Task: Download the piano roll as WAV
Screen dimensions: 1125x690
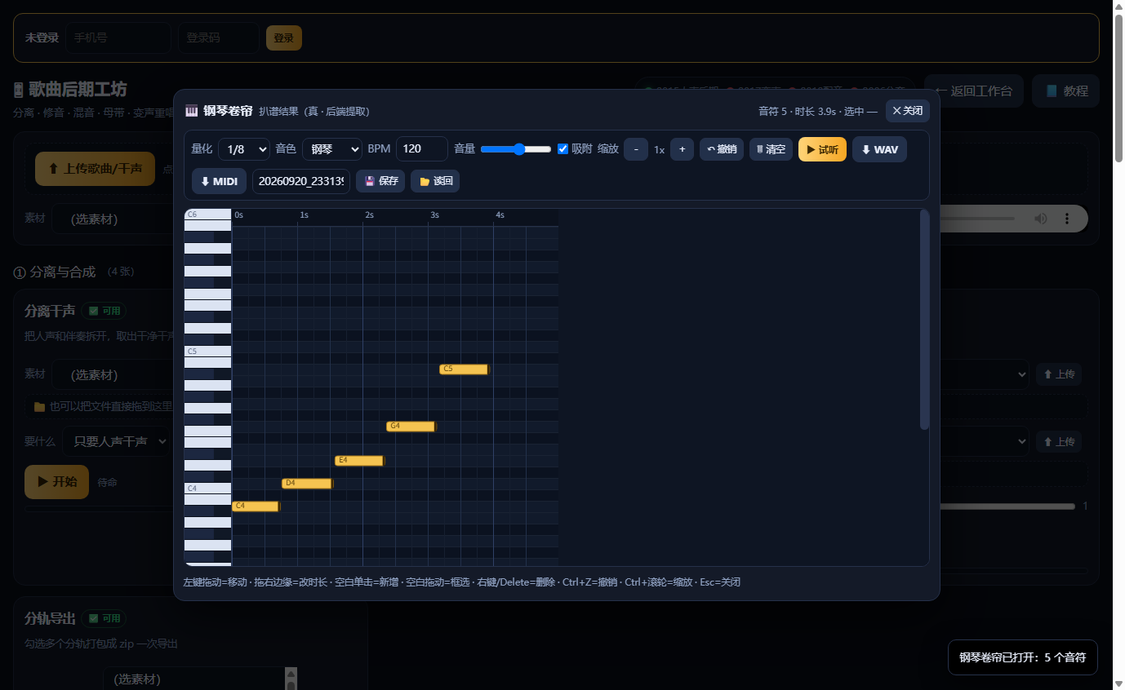Action: [x=879, y=149]
